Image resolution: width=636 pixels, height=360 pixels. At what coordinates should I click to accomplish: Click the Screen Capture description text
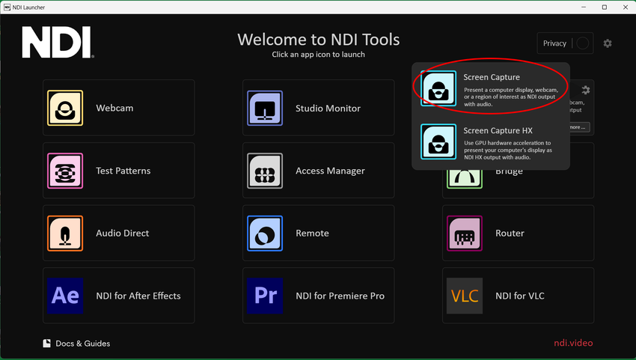click(x=511, y=97)
